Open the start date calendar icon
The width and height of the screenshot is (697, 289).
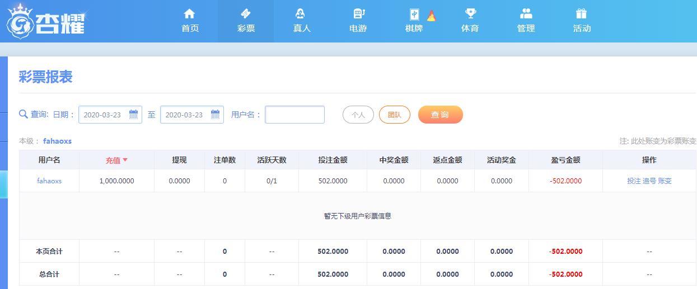pyautogui.click(x=133, y=114)
